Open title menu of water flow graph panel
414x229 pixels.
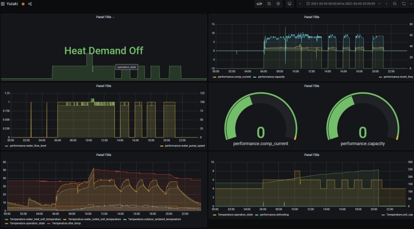click(x=103, y=86)
